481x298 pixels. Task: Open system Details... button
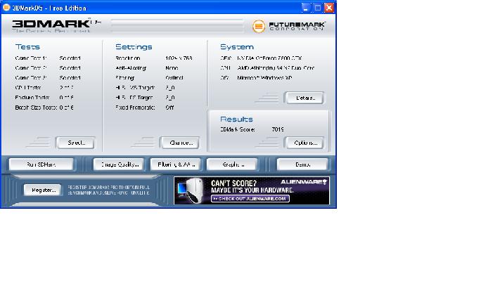(x=304, y=98)
